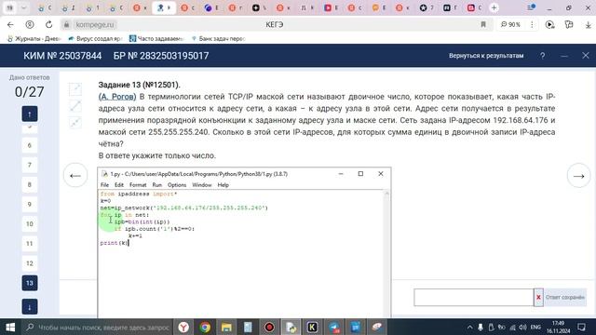Click the third tool icon beside the task text
The height and width of the screenshot is (335, 596).
(75, 122)
